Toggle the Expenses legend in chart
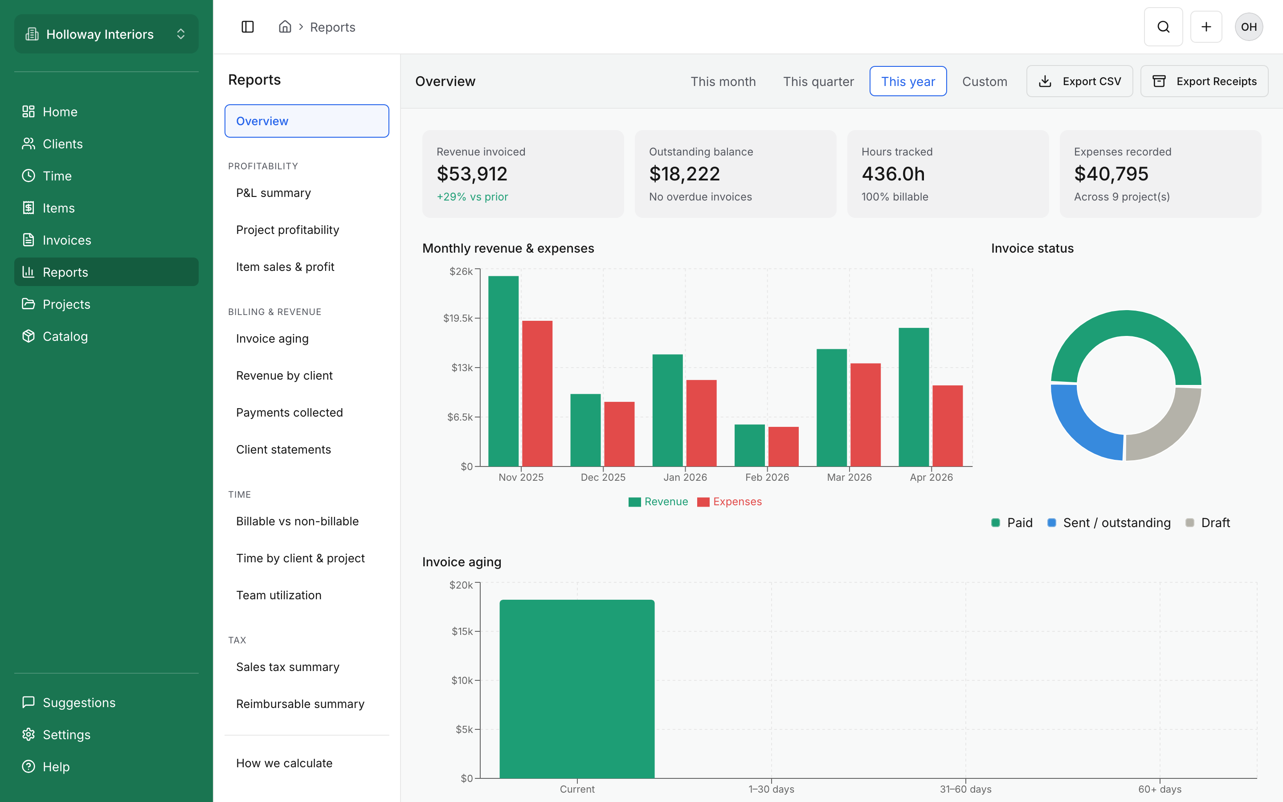 (730, 502)
